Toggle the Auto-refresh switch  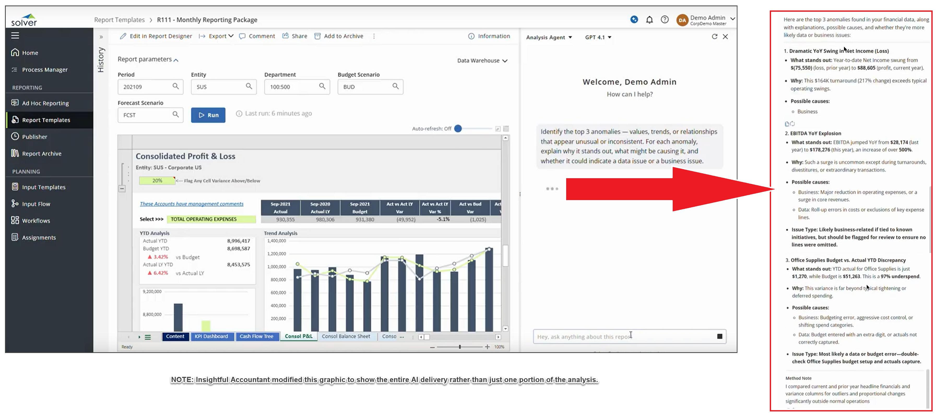pos(458,128)
